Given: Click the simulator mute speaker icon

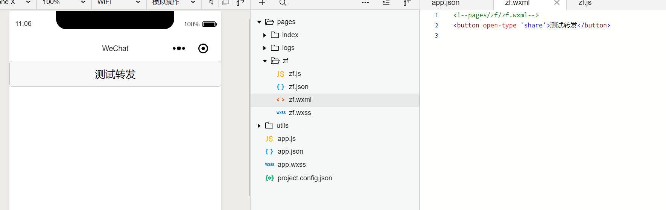Looking at the screenshot, I should click(x=211, y=3).
